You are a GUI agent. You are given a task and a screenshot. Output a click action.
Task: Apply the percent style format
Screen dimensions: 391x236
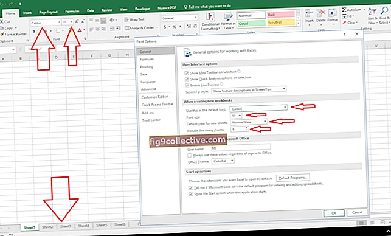point(175,27)
